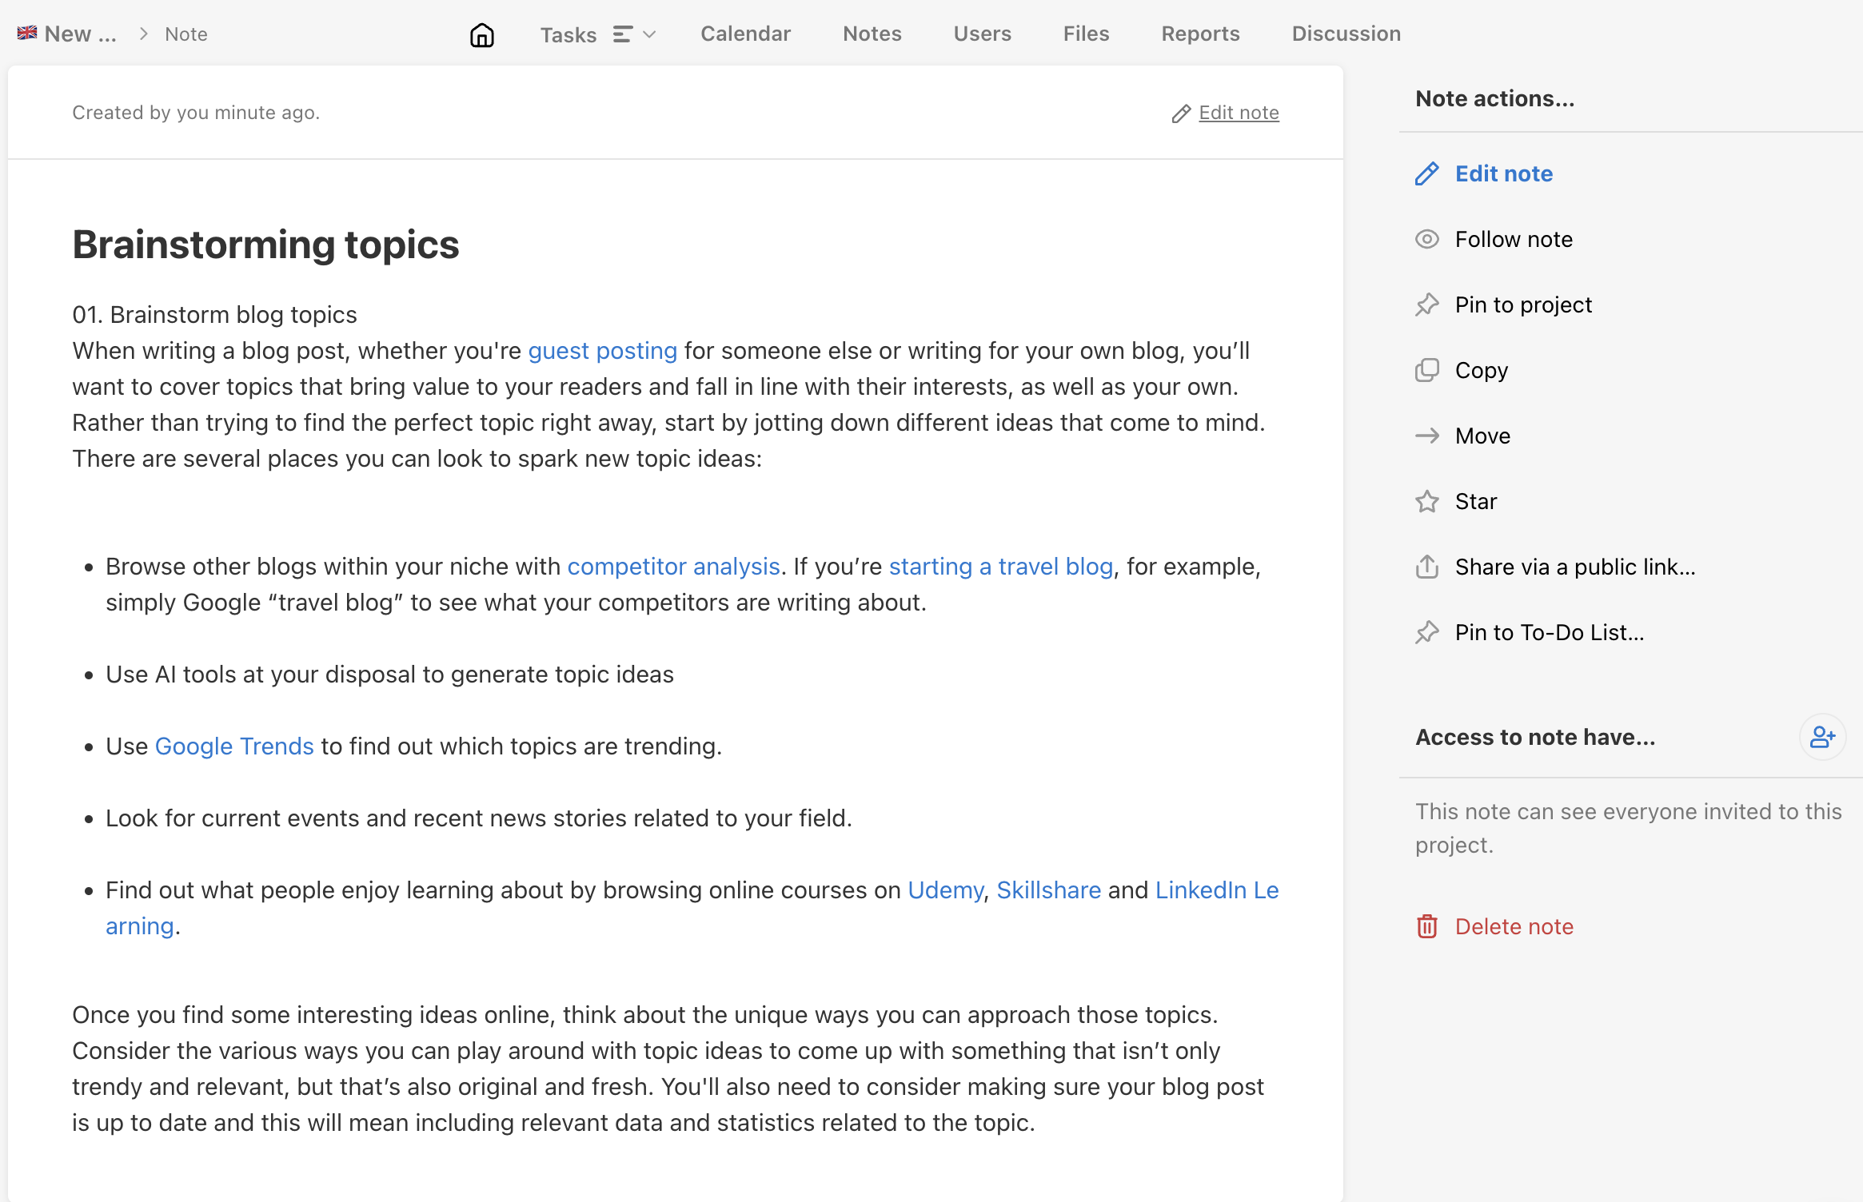Click the Pin to To-Do List icon
The height and width of the screenshot is (1202, 1863).
(1429, 632)
